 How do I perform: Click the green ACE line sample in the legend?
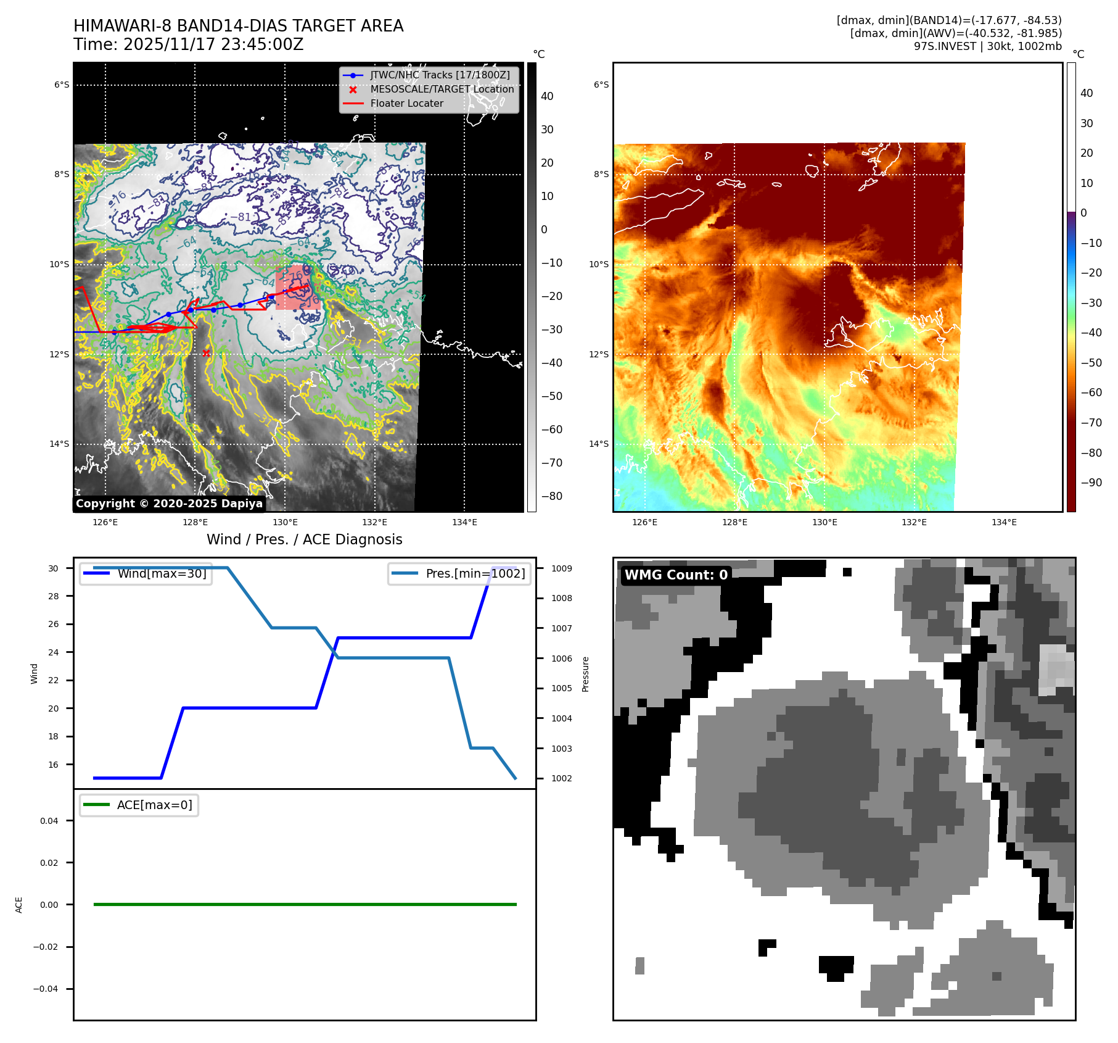(96, 805)
